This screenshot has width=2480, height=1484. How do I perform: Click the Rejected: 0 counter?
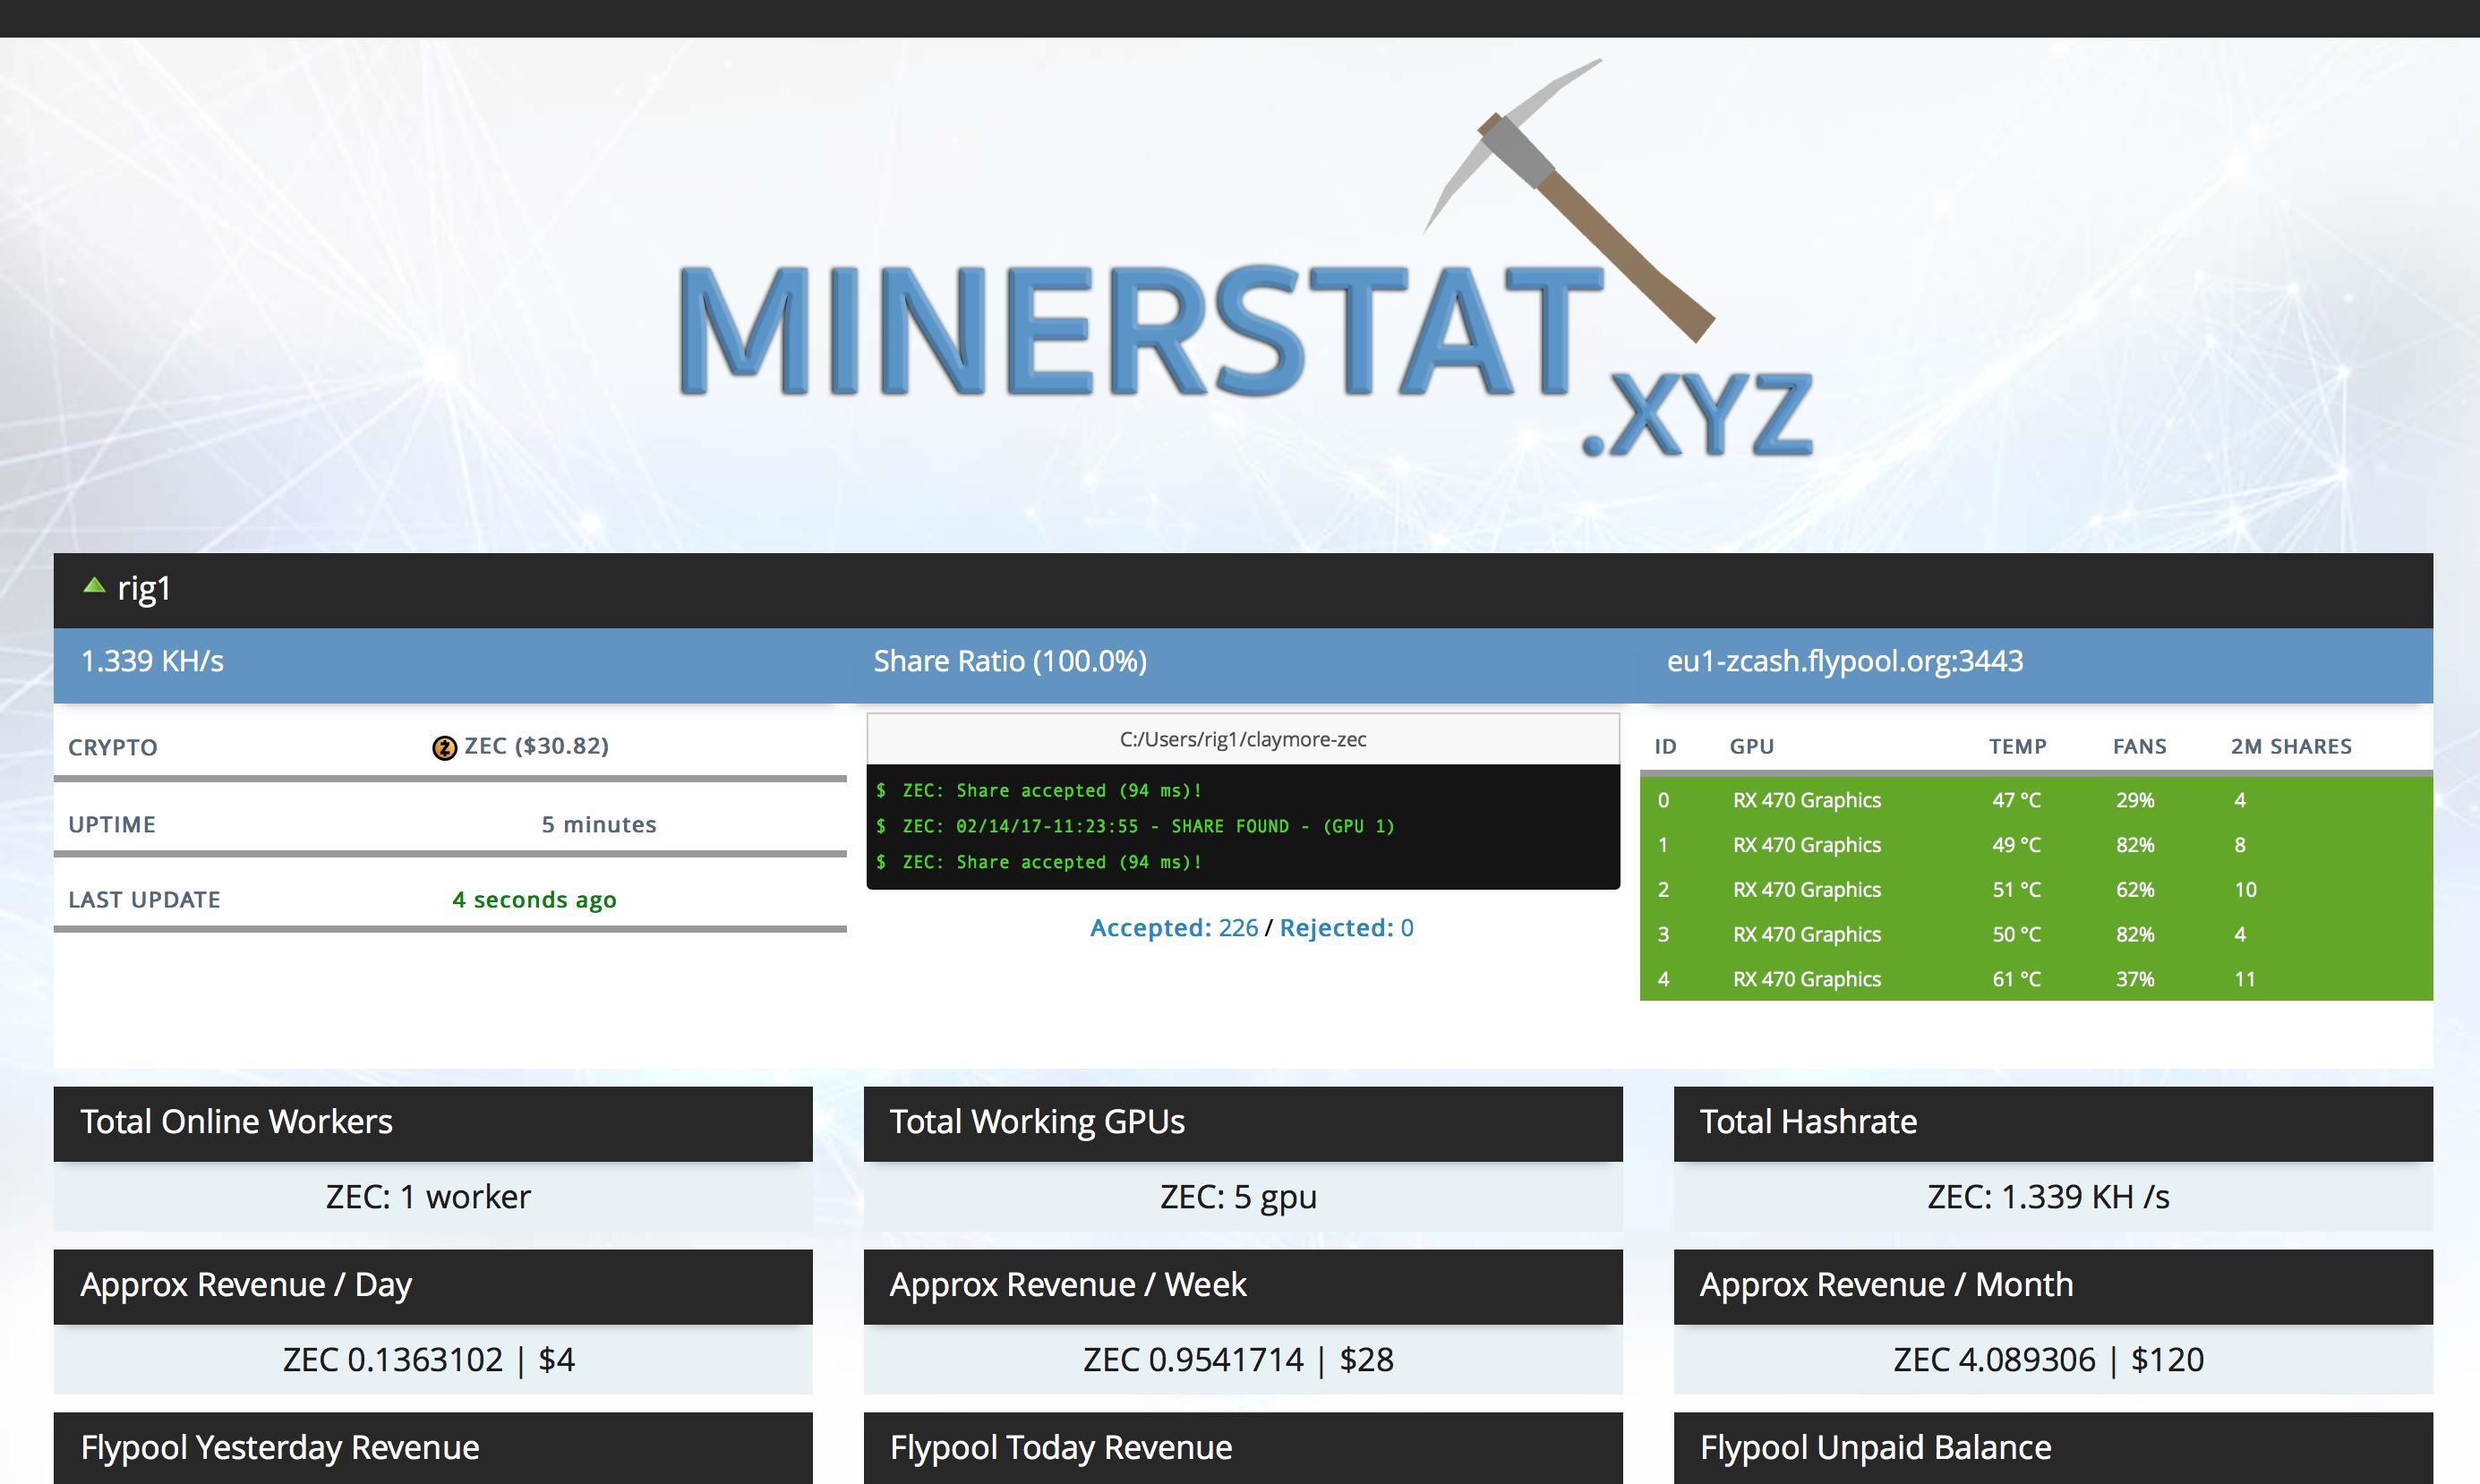(x=1347, y=928)
